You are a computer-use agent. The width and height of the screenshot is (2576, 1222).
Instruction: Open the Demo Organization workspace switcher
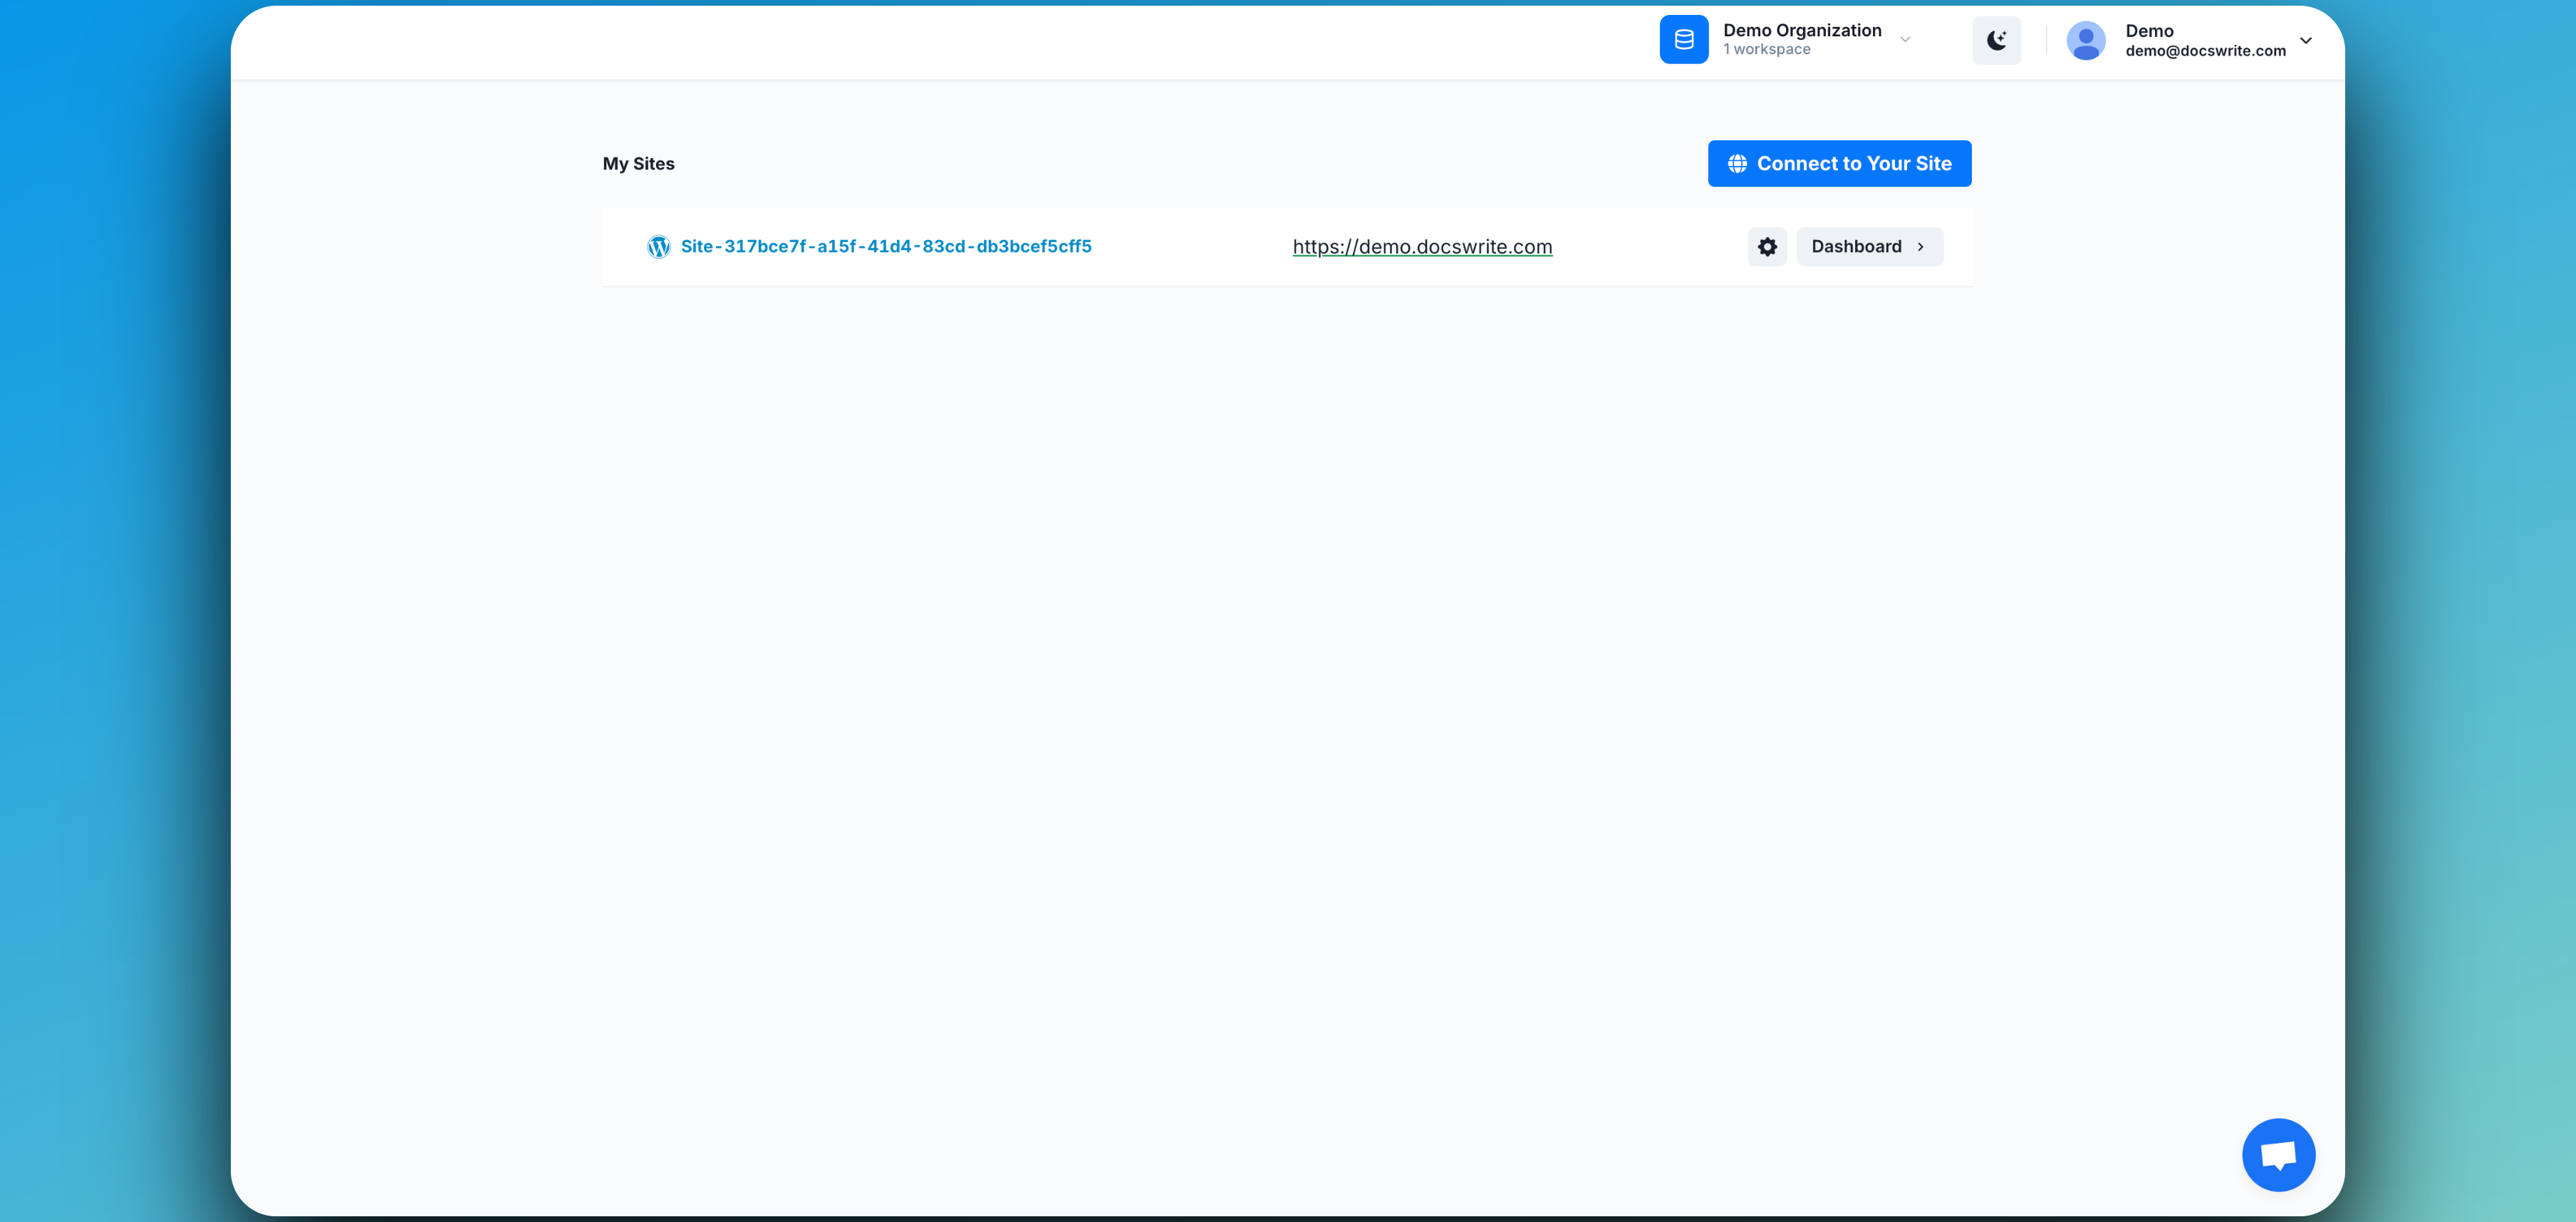(x=1801, y=31)
